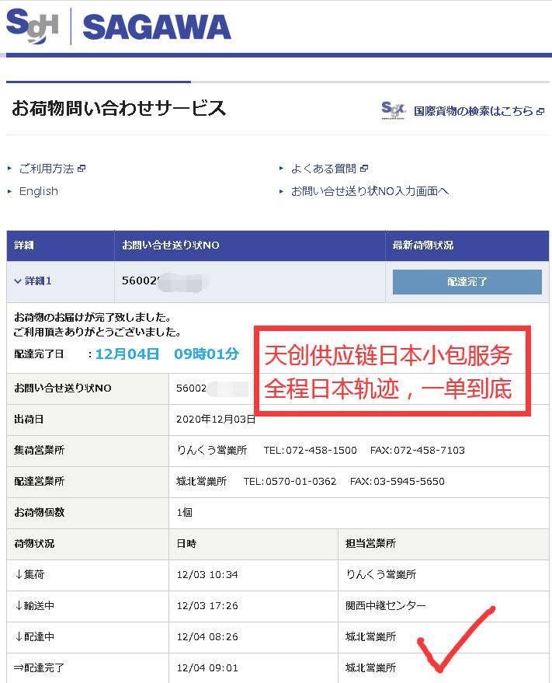
Task: Click external-link icon beside ご利用方法
Action: tap(82, 169)
